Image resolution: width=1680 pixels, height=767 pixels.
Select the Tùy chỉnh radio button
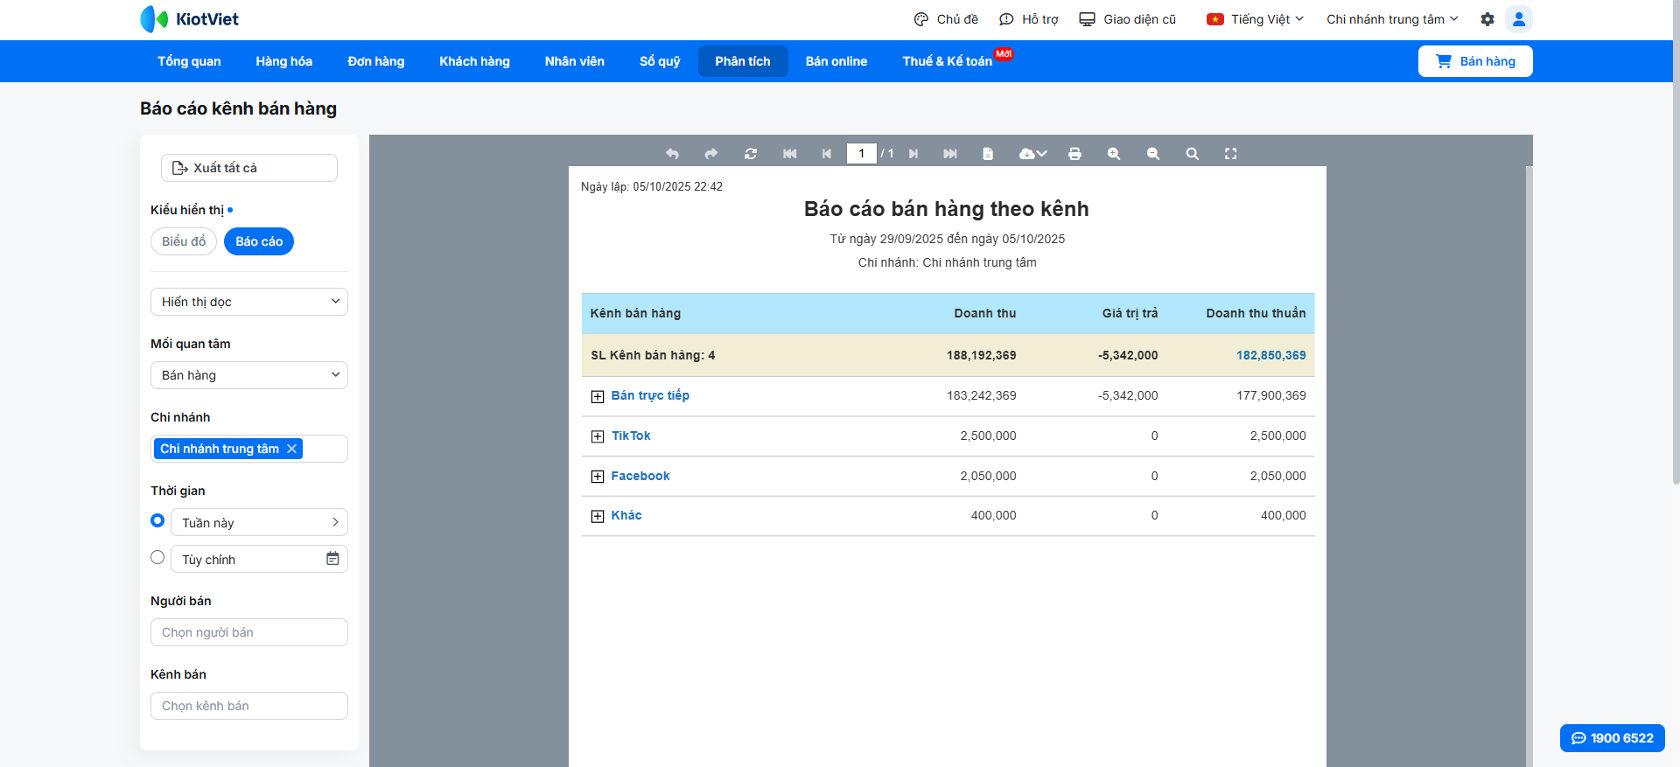[x=157, y=557]
